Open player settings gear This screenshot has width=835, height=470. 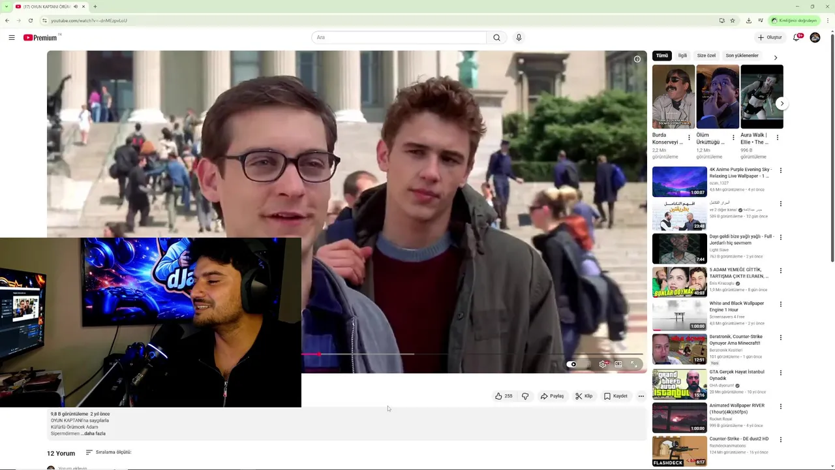(x=603, y=364)
